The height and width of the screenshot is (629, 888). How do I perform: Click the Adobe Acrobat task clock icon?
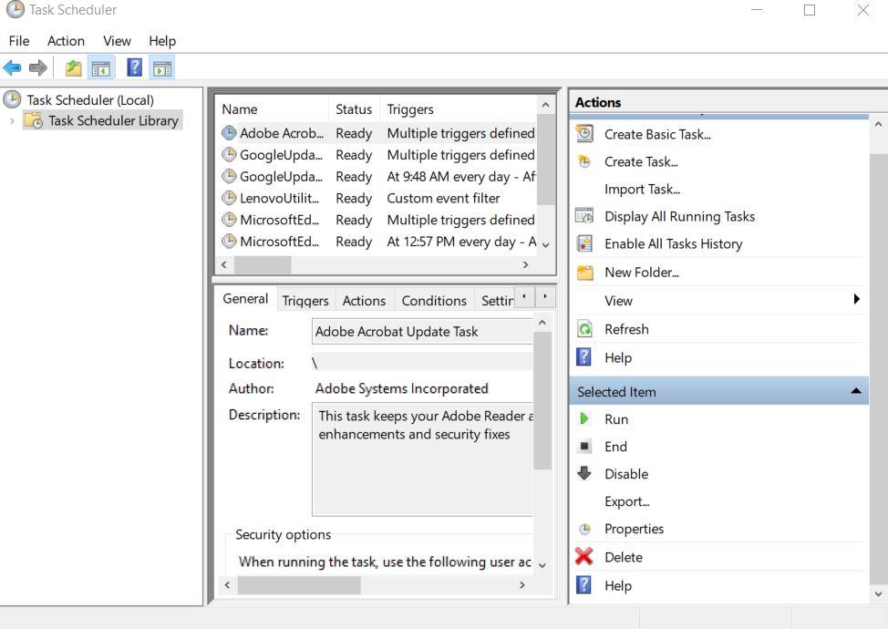pyautogui.click(x=229, y=133)
